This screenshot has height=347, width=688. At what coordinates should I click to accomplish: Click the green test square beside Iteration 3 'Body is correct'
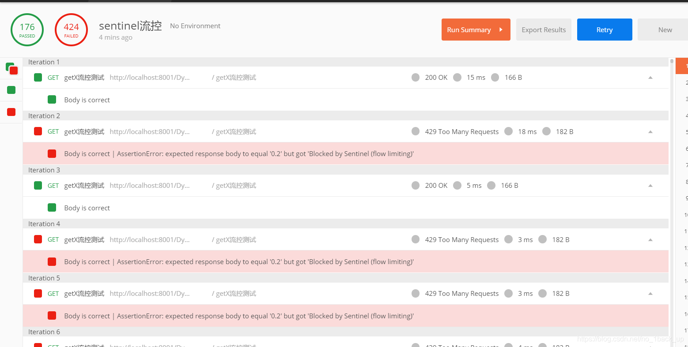click(x=52, y=208)
